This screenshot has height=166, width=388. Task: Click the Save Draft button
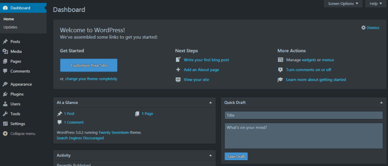pos(236,157)
